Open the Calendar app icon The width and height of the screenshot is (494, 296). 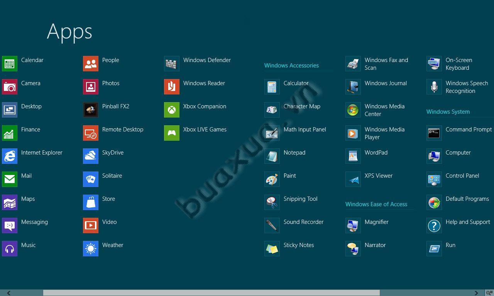coord(10,64)
